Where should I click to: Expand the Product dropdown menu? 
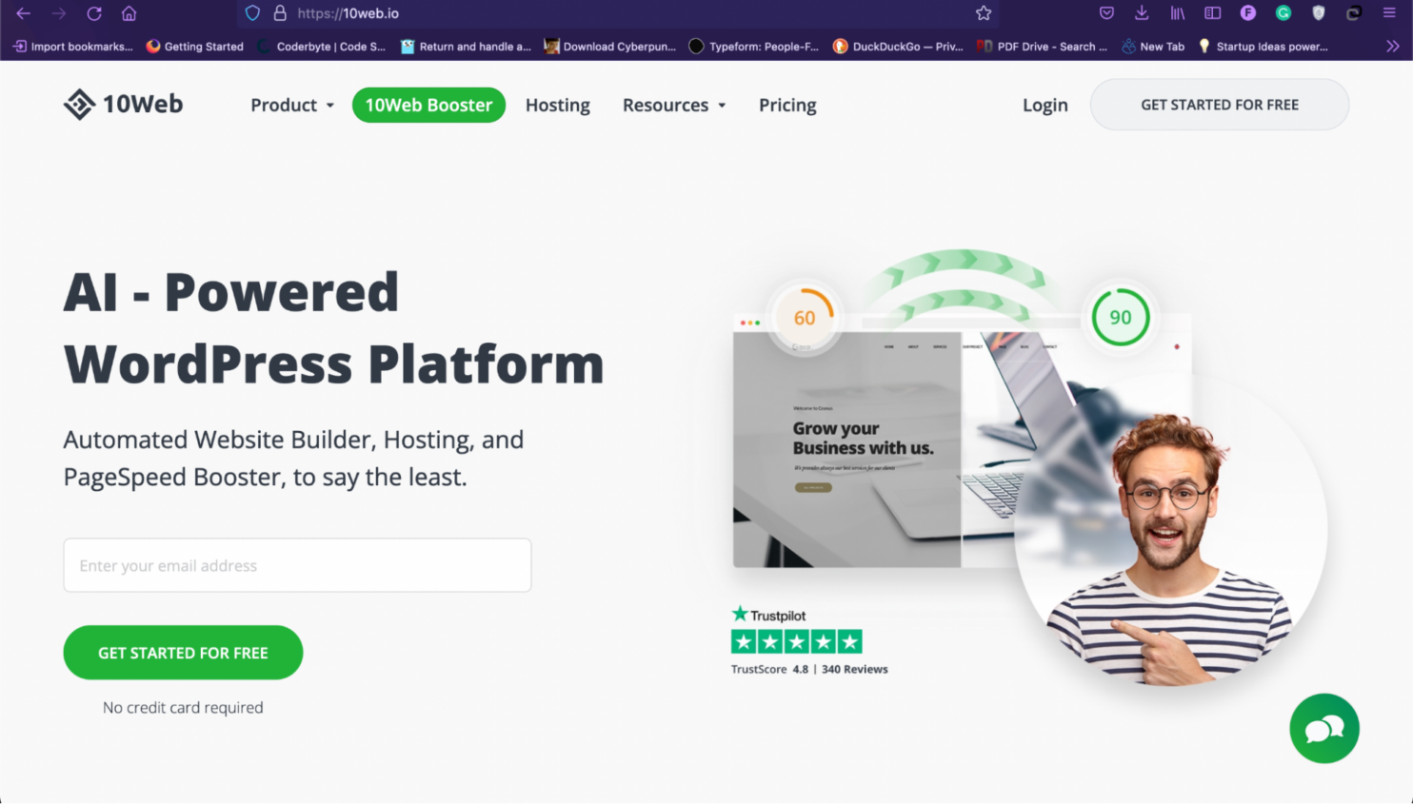291,106
